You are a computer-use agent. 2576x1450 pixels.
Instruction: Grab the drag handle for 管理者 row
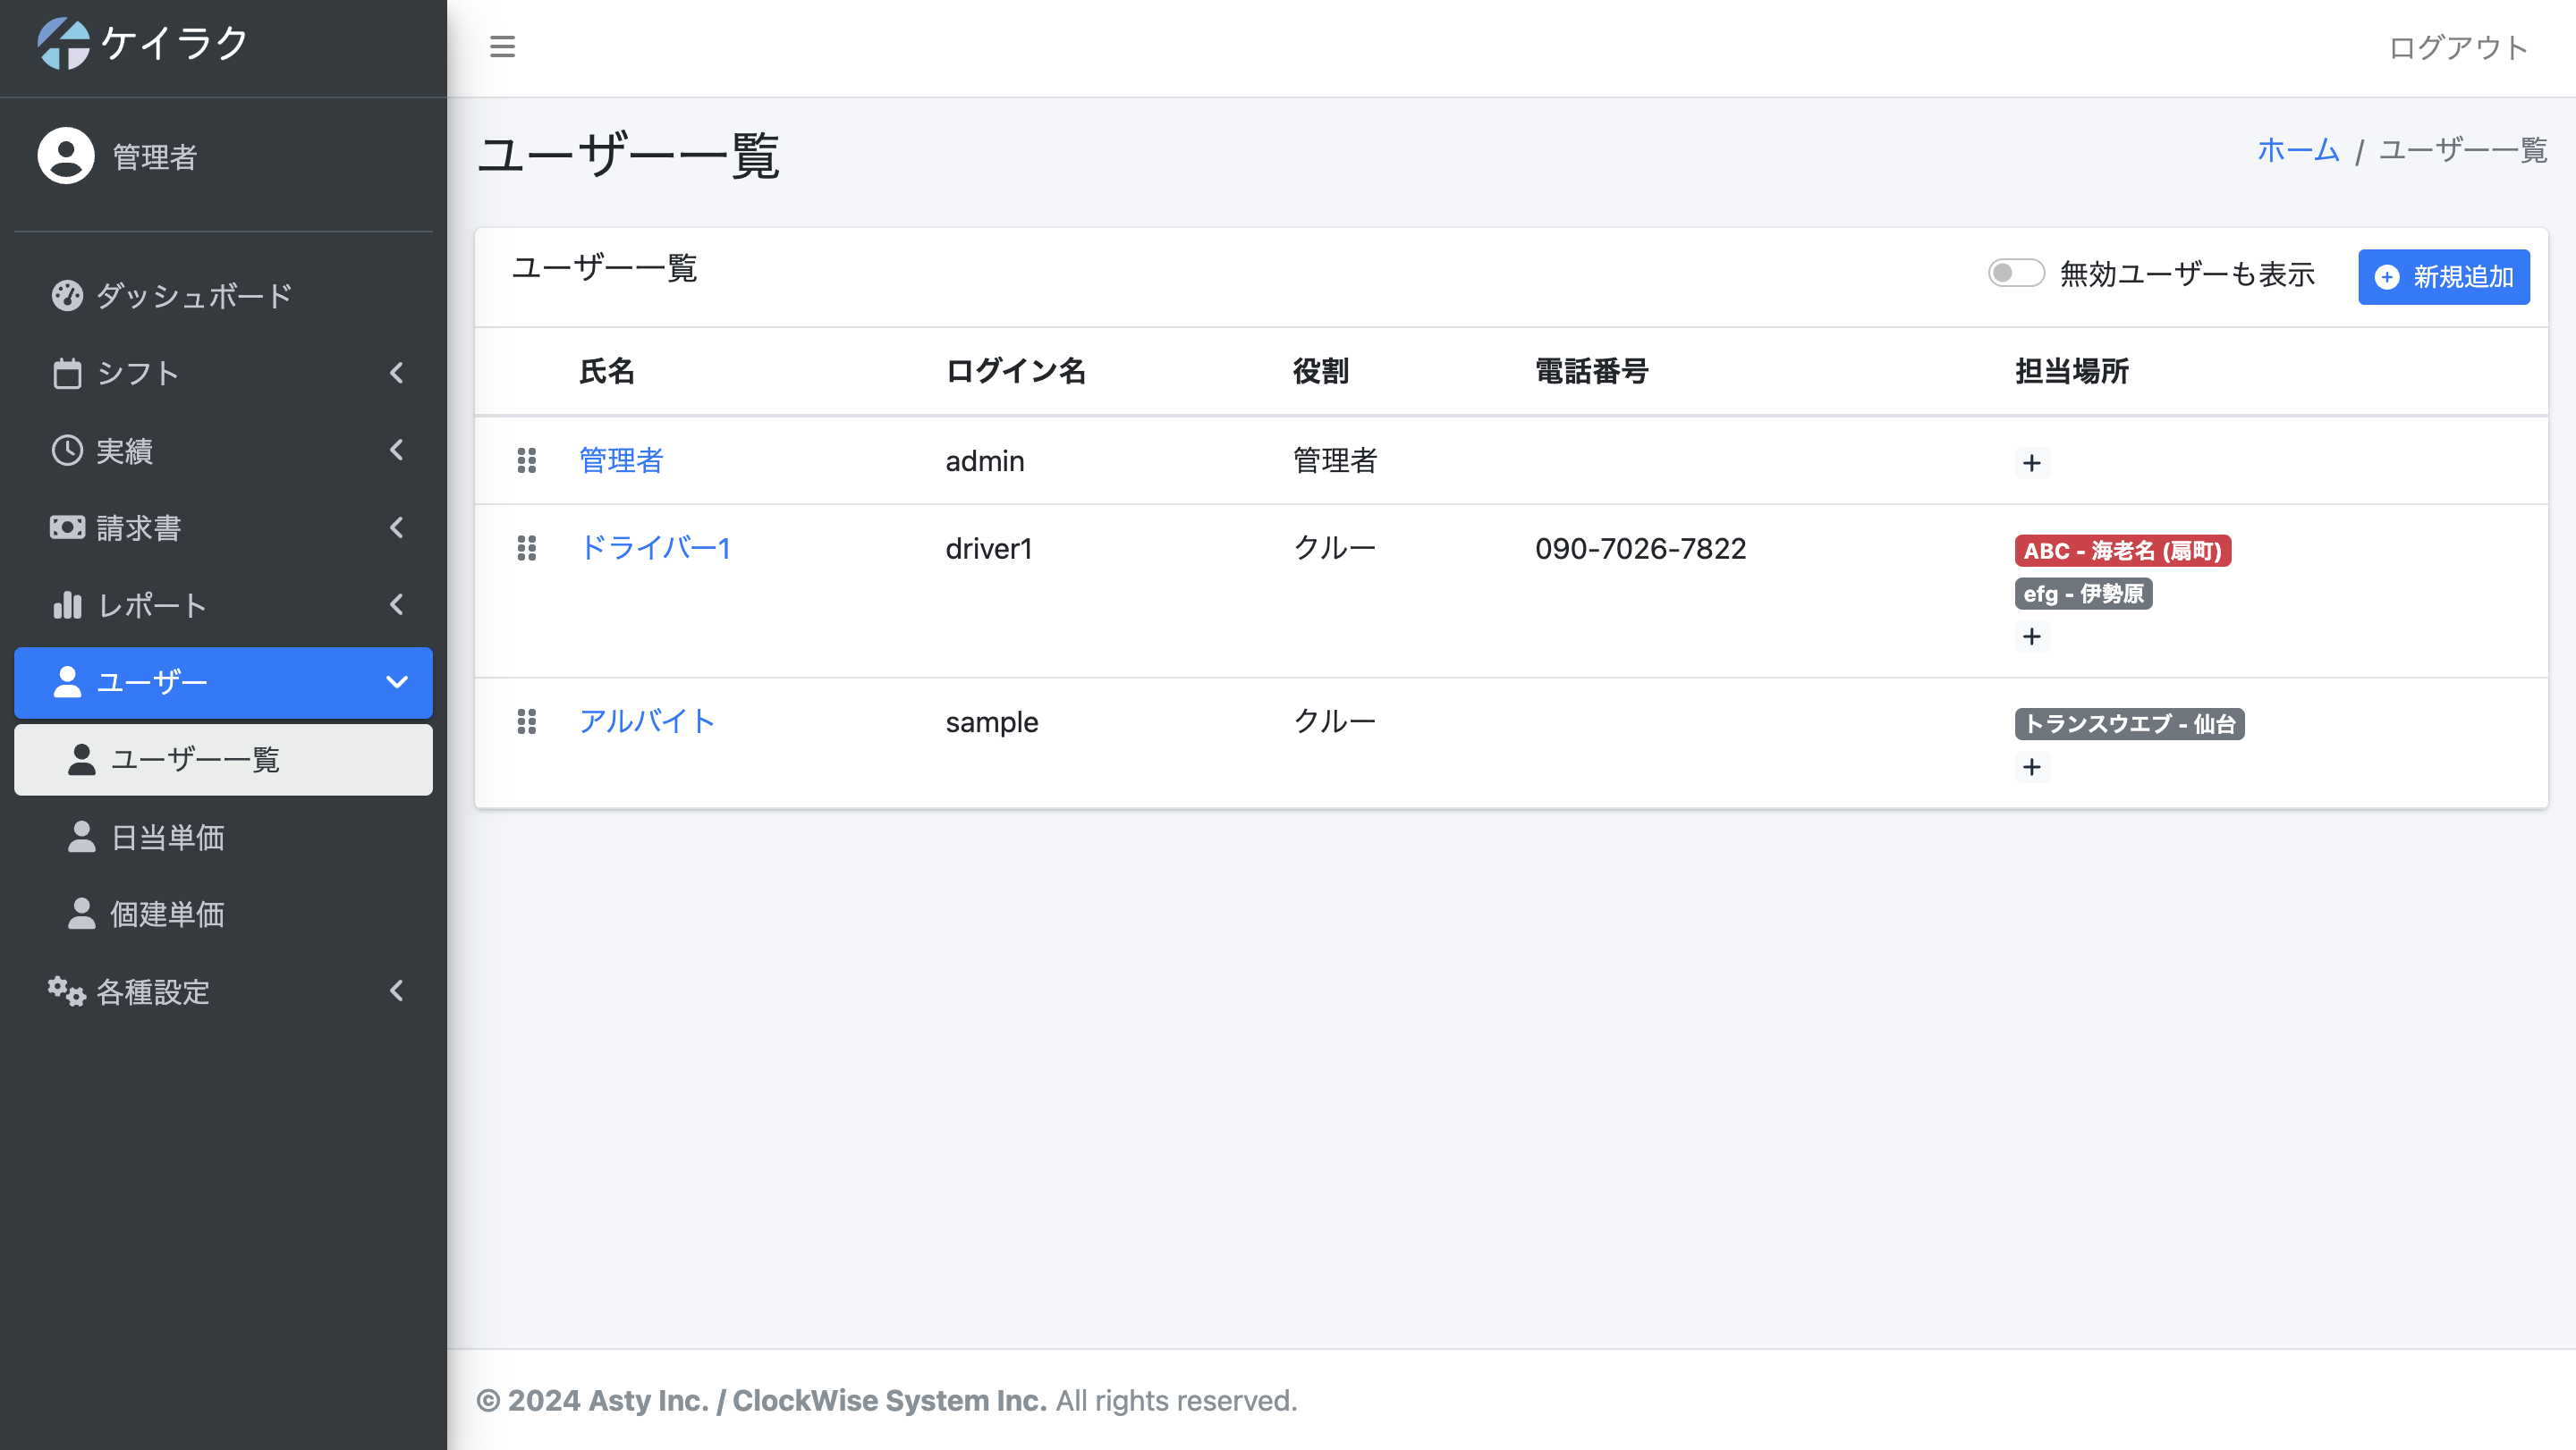526,460
